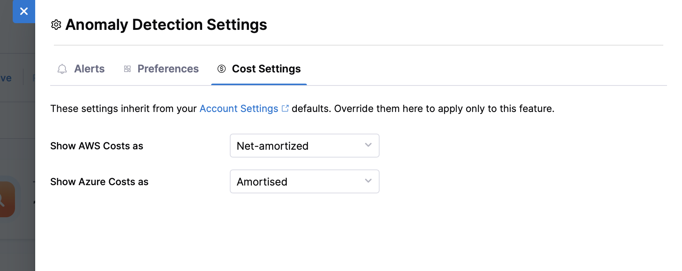
Task: Click the grid icon on the Preferences tab
Action: 127,69
